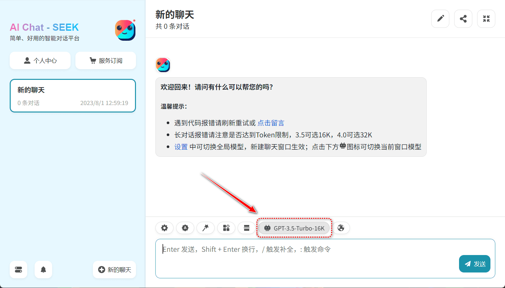
Task: Open the notification bell in sidebar
Action: (43, 270)
